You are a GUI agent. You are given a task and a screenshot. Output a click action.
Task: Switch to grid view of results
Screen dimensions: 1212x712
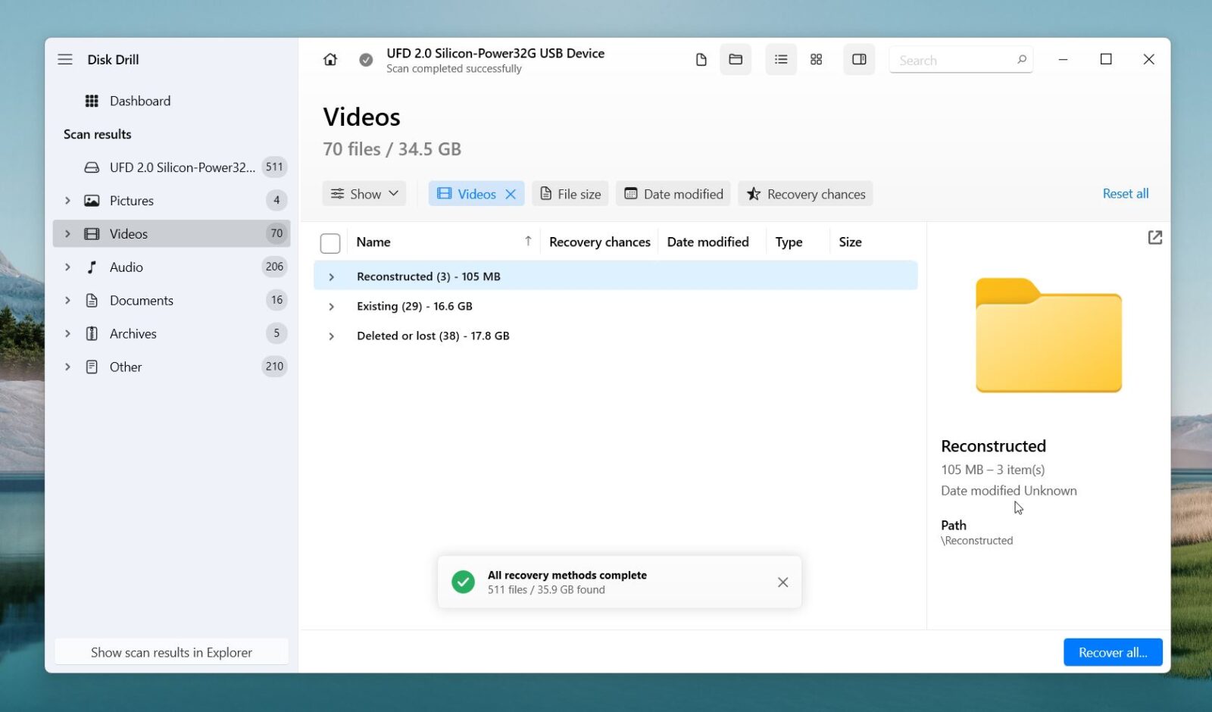point(816,59)
